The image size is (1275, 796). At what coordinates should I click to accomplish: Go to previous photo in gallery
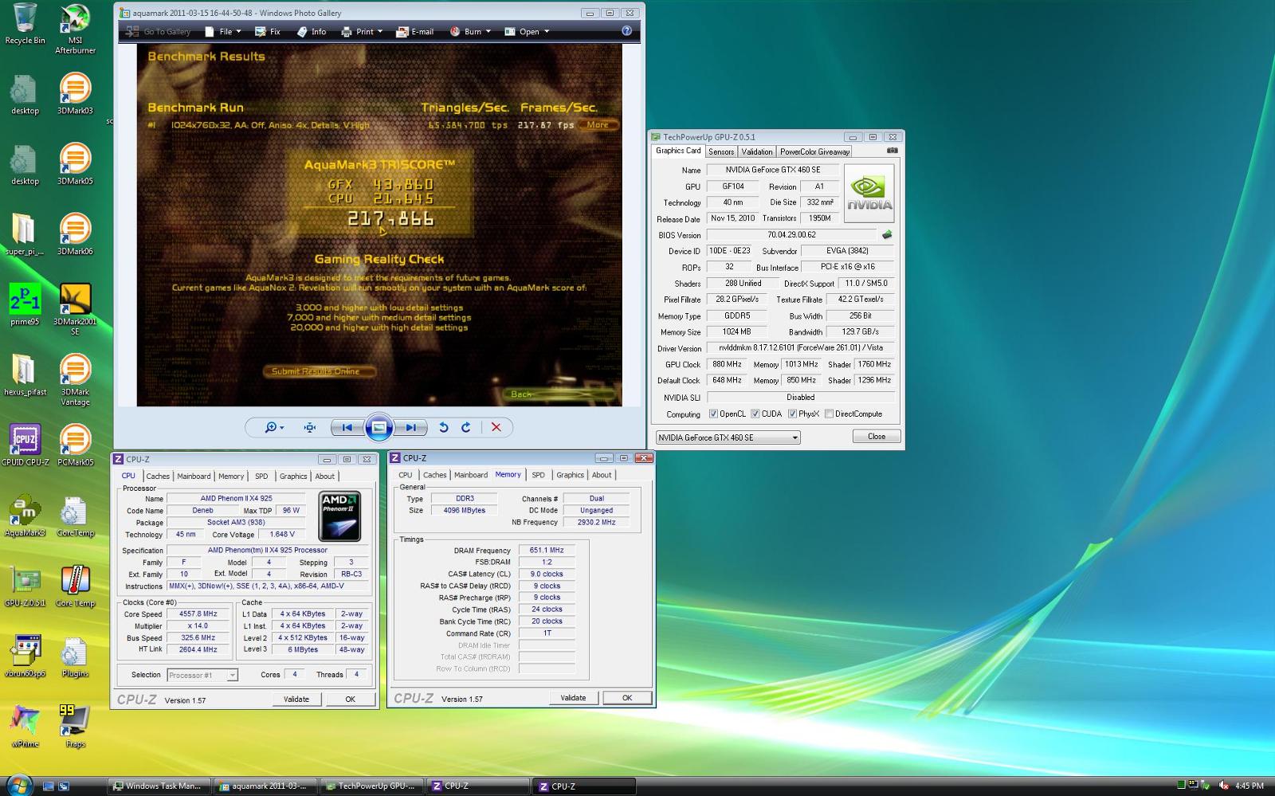tap(347, 428)
